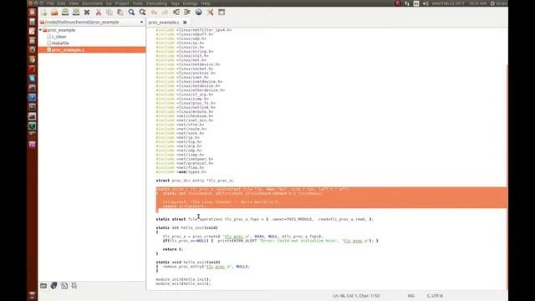Image resolution: width=535 pixels, height=301 pixels.
Task: Open the File menu
Action: [50, 3]
